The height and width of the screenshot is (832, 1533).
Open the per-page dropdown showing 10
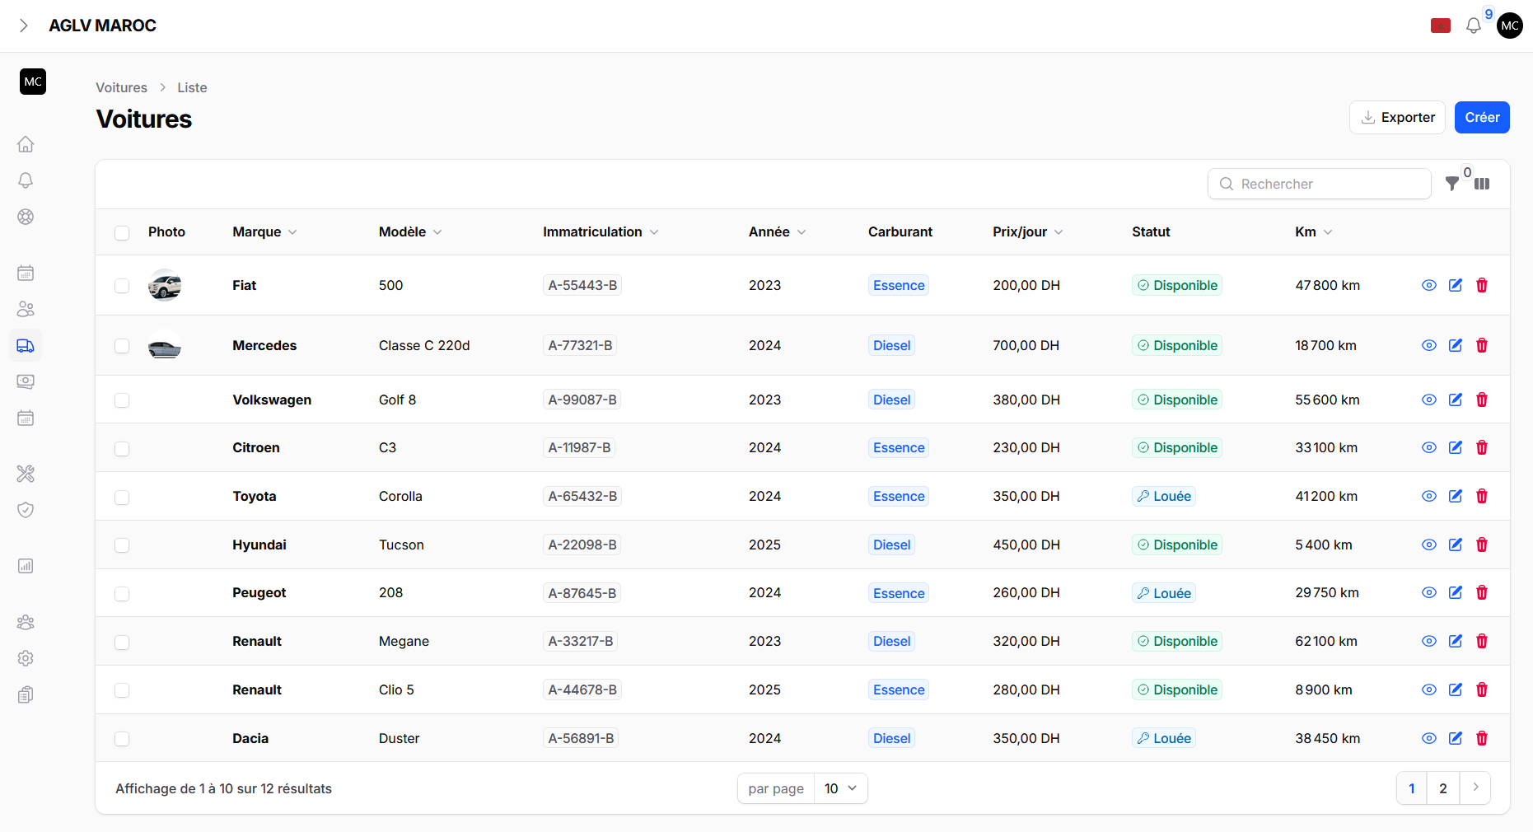840,788
